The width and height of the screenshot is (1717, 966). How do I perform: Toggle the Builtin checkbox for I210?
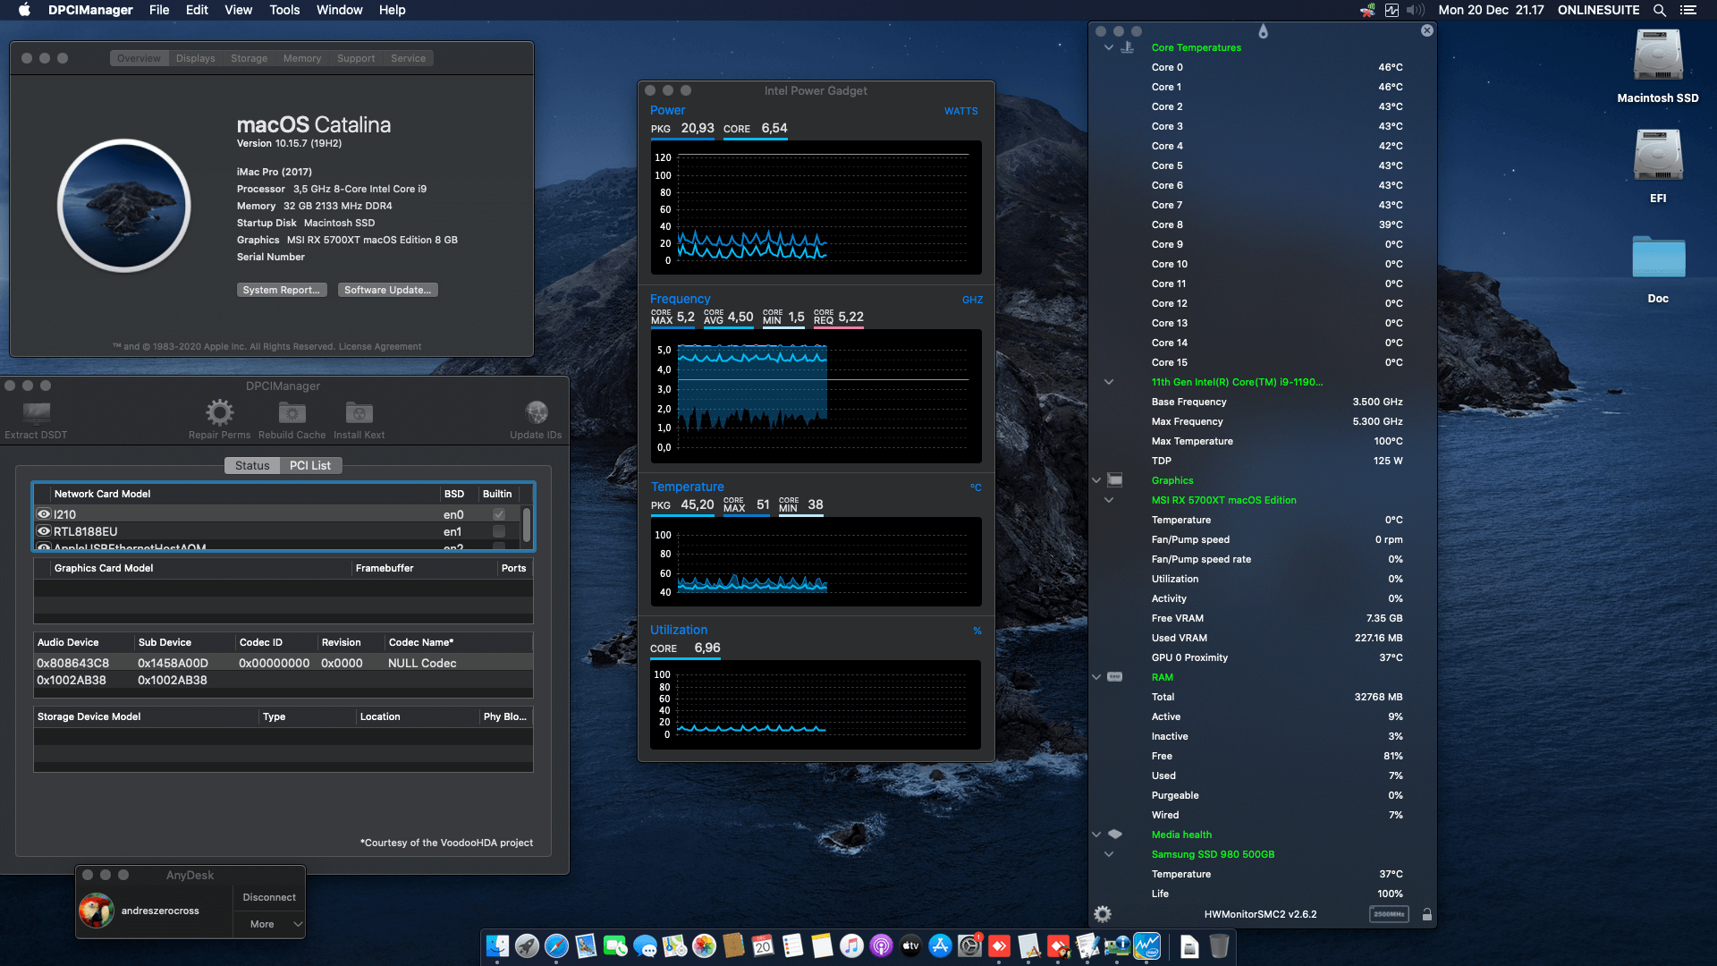pyautogui.click(x=499, y=514)
